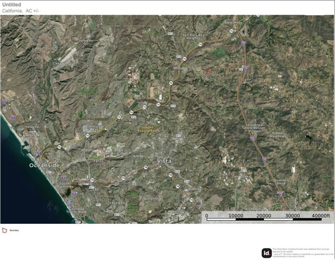Click the map scale bar
Screen dimensions: 335x259
(x=264, y=217)
